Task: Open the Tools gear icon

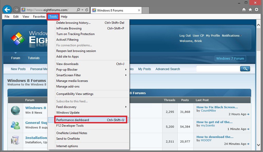Action: pyautogui.click(x=257, y=10)
